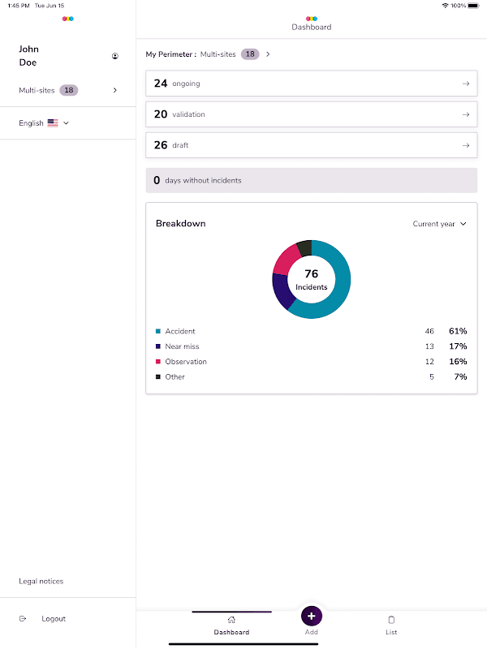Click the logout door icon
Image resolution: width=487 pixels, height=649 pixels.
pos(23,619)
